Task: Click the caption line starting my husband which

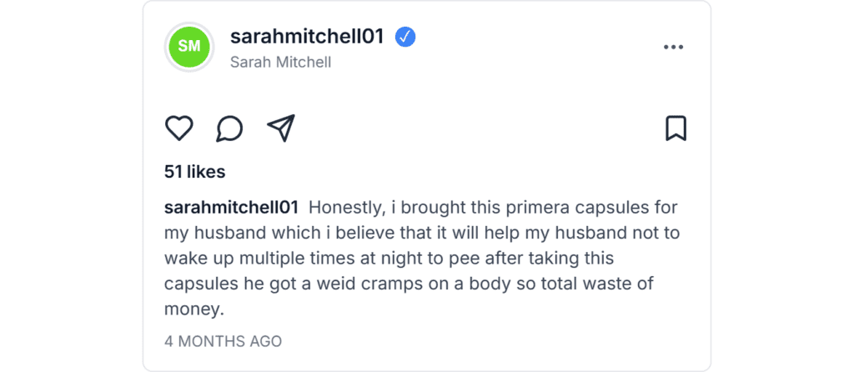Action: click(422, 233)
